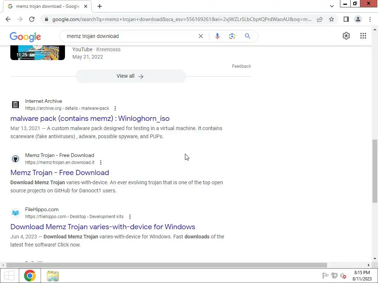Open the Chrome side panel
The height and width of the screenshot is (283, 378).
[x=346, y=19]
